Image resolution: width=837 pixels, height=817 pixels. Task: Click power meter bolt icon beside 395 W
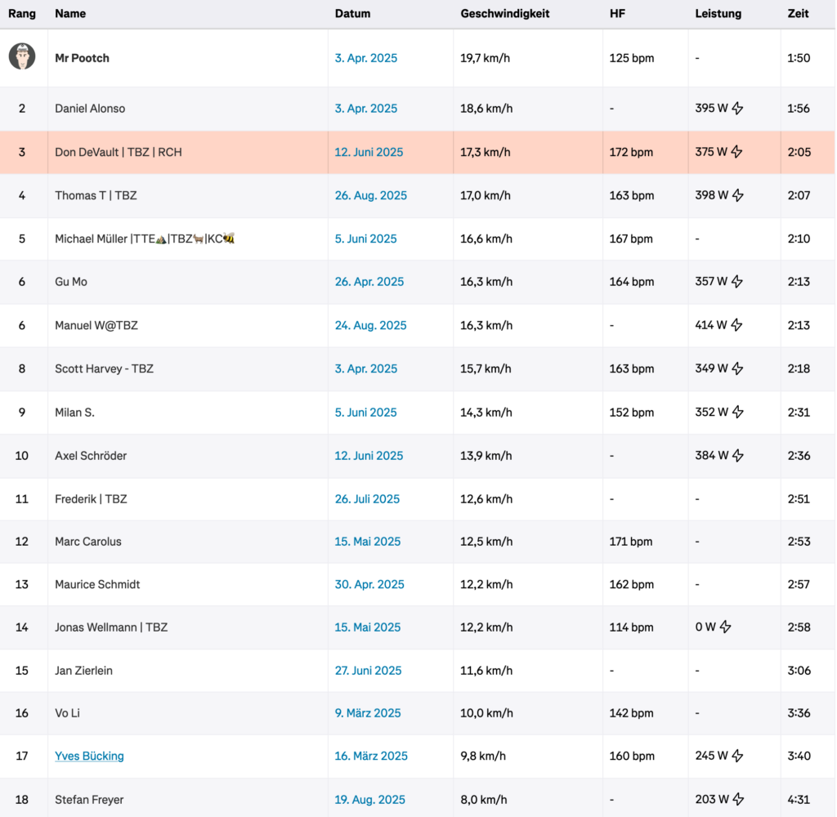click(x=737, y=109)
